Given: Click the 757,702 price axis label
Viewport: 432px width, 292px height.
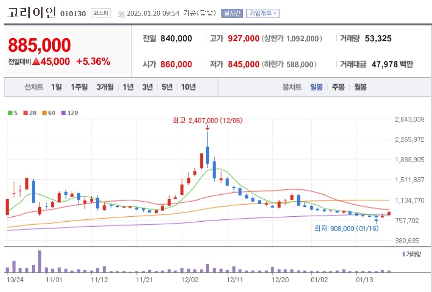Looking at the screenshot, I should click(x=407, y=220).
